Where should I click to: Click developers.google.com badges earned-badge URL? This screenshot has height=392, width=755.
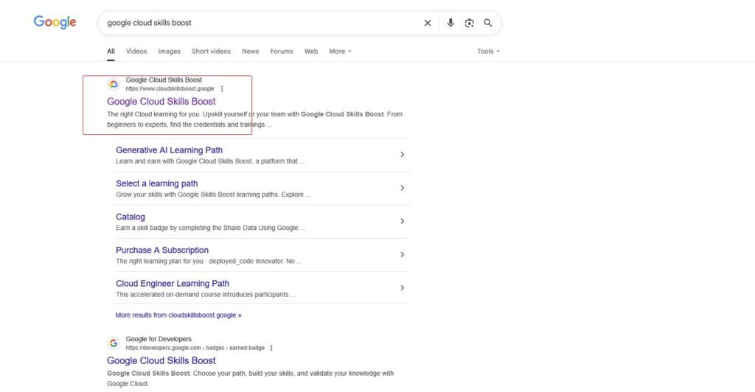point(195,348)
